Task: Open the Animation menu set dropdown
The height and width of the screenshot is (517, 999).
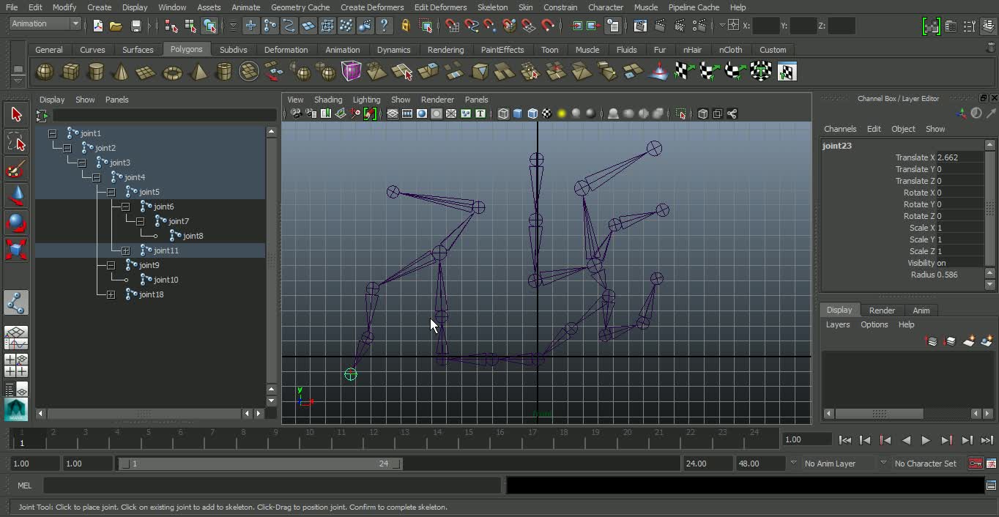Action: tap(45, 23)
